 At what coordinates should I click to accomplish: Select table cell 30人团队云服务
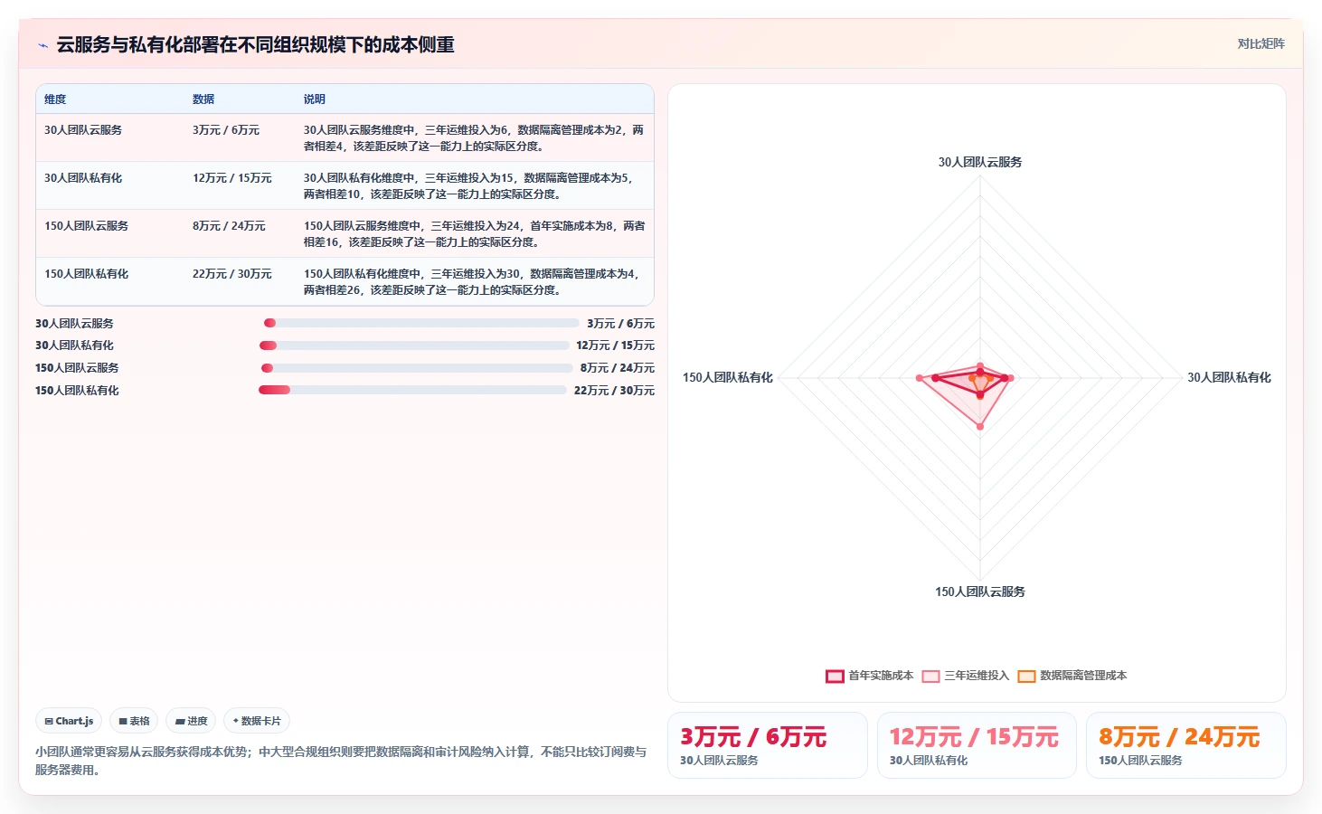click(x=83, y=130)
